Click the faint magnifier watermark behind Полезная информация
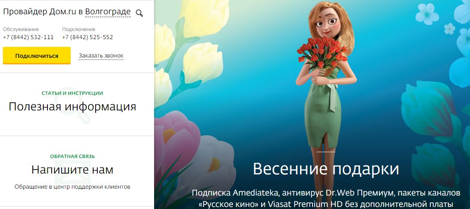470x209 pixels. pyautogui.click(x=74, y=105)
